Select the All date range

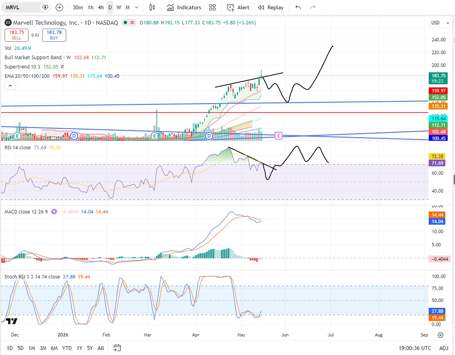[x=101, y=348]
